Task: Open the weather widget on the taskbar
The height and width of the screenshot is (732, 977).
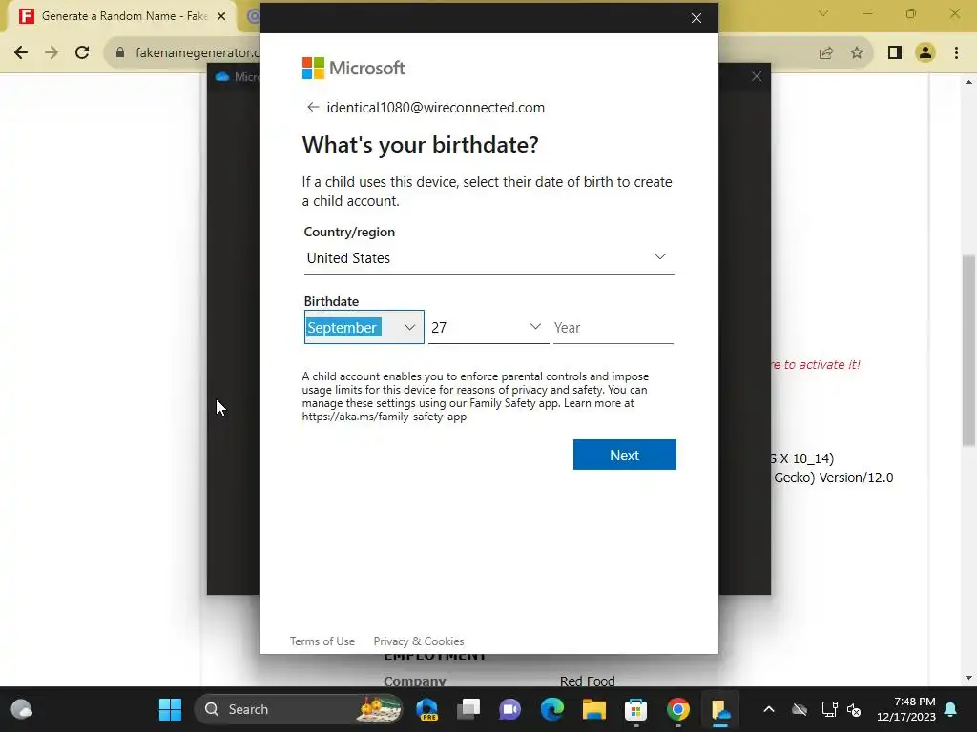Action: coord(22,709)
